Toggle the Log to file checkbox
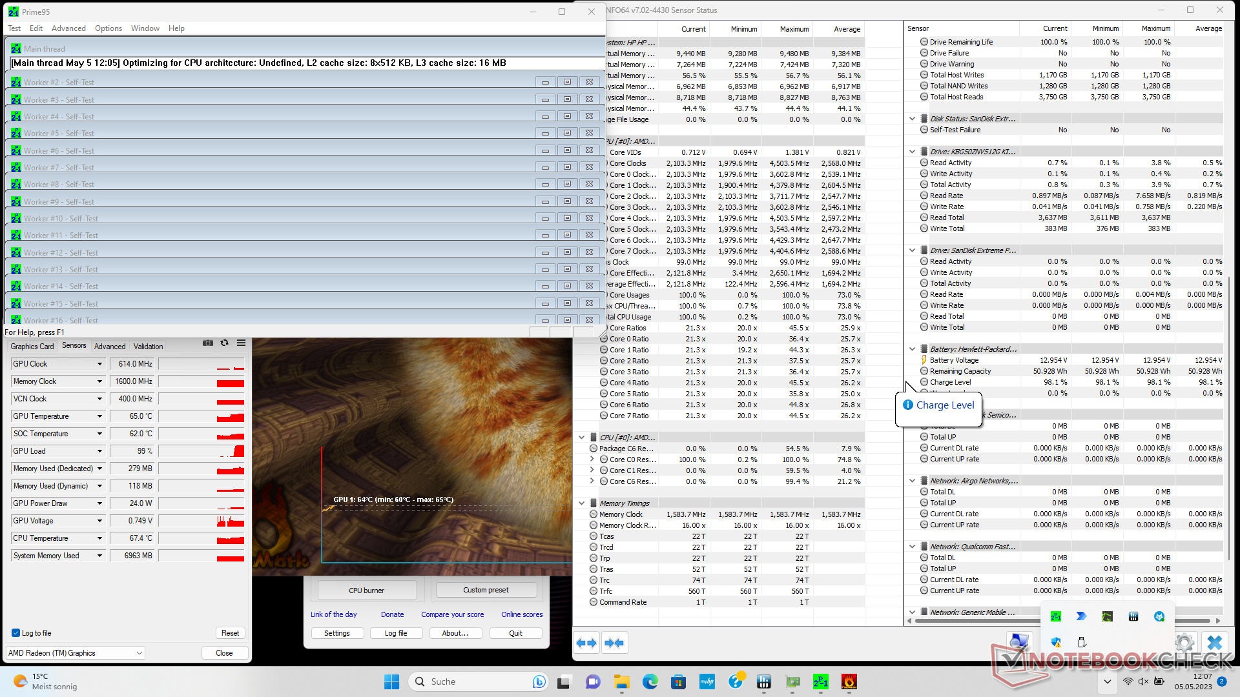 point(15,633)
